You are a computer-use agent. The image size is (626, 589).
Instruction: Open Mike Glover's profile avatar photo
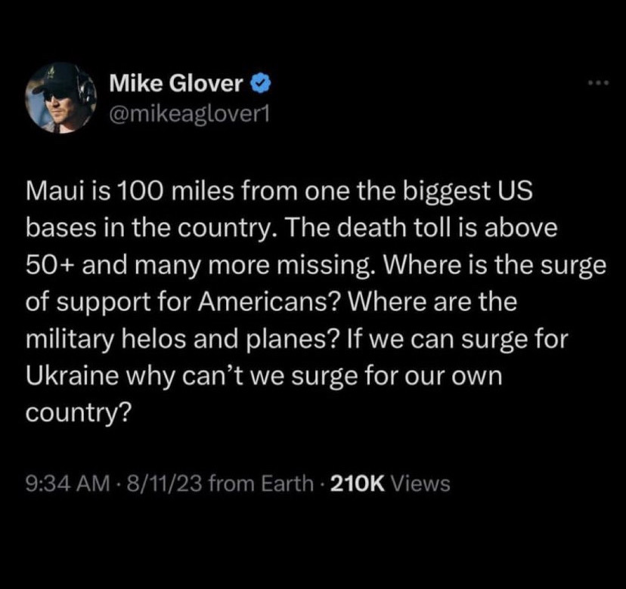click(60, 97)
